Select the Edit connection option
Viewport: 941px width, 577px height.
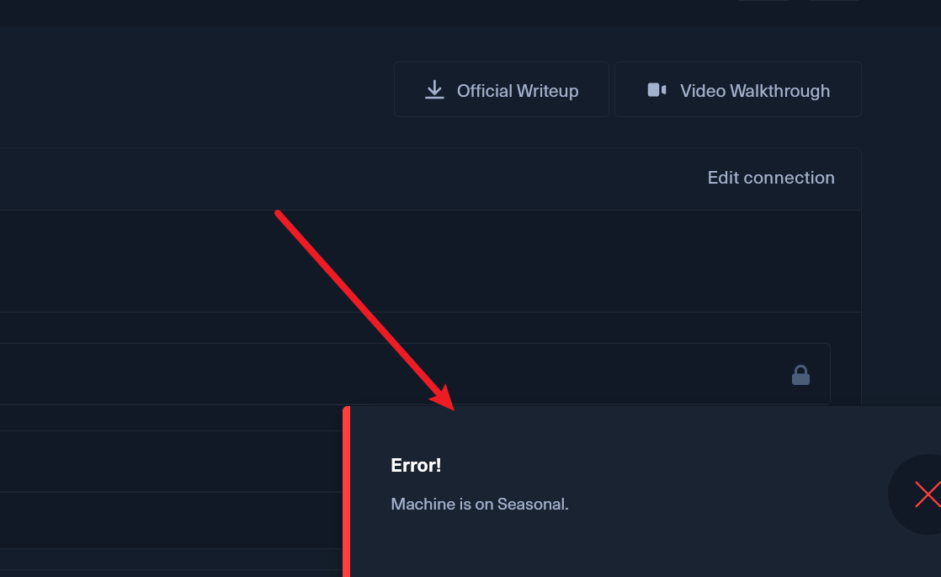pyautogui.click(x=771, y=178)
